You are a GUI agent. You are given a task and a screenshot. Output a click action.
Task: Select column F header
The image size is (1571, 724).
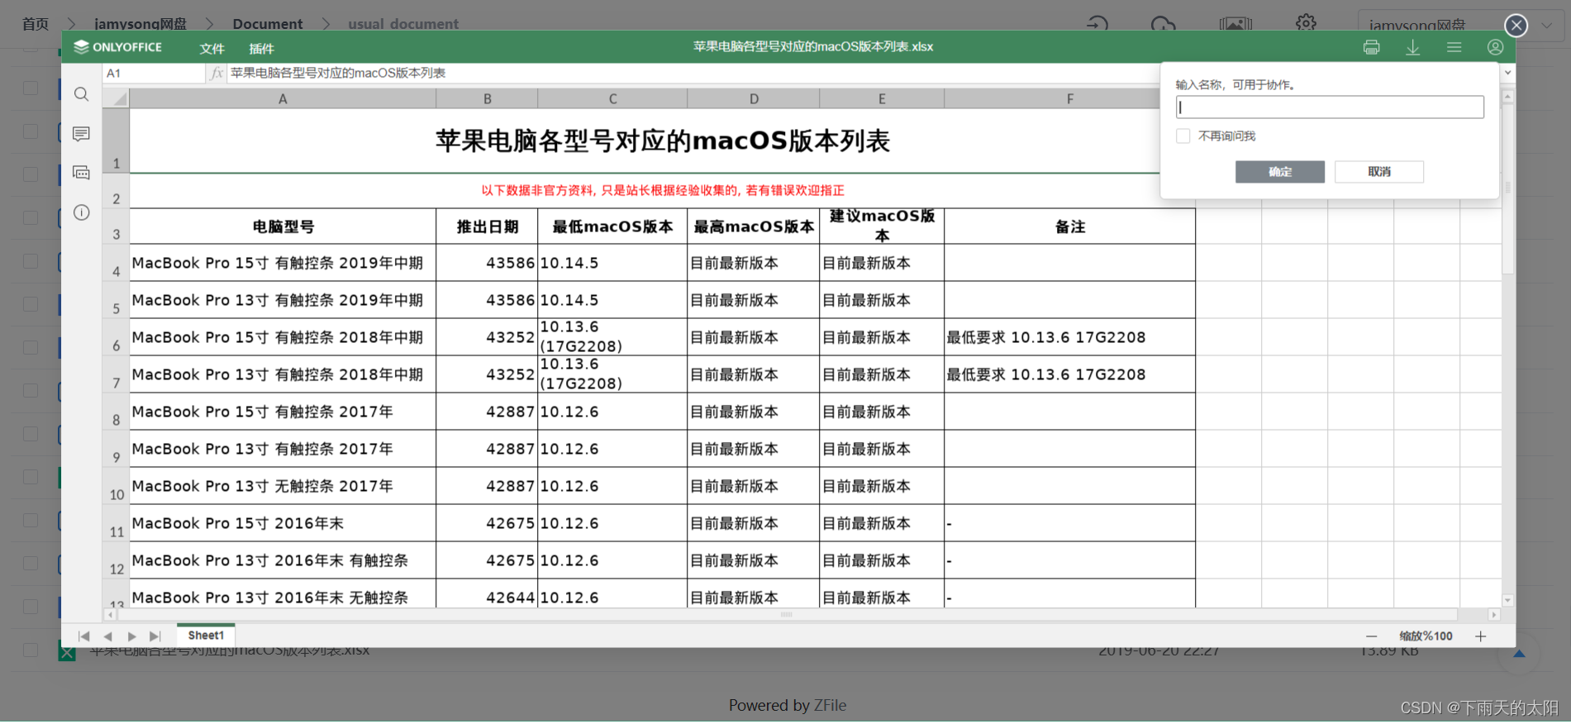[1069, 98]
